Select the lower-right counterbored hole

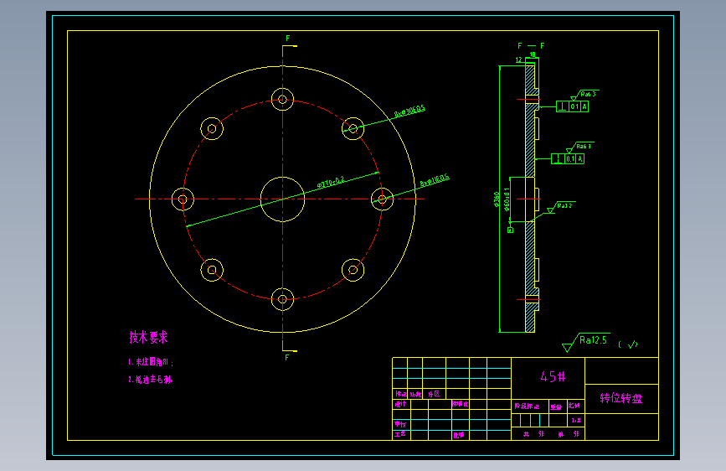tap(353, 270)
